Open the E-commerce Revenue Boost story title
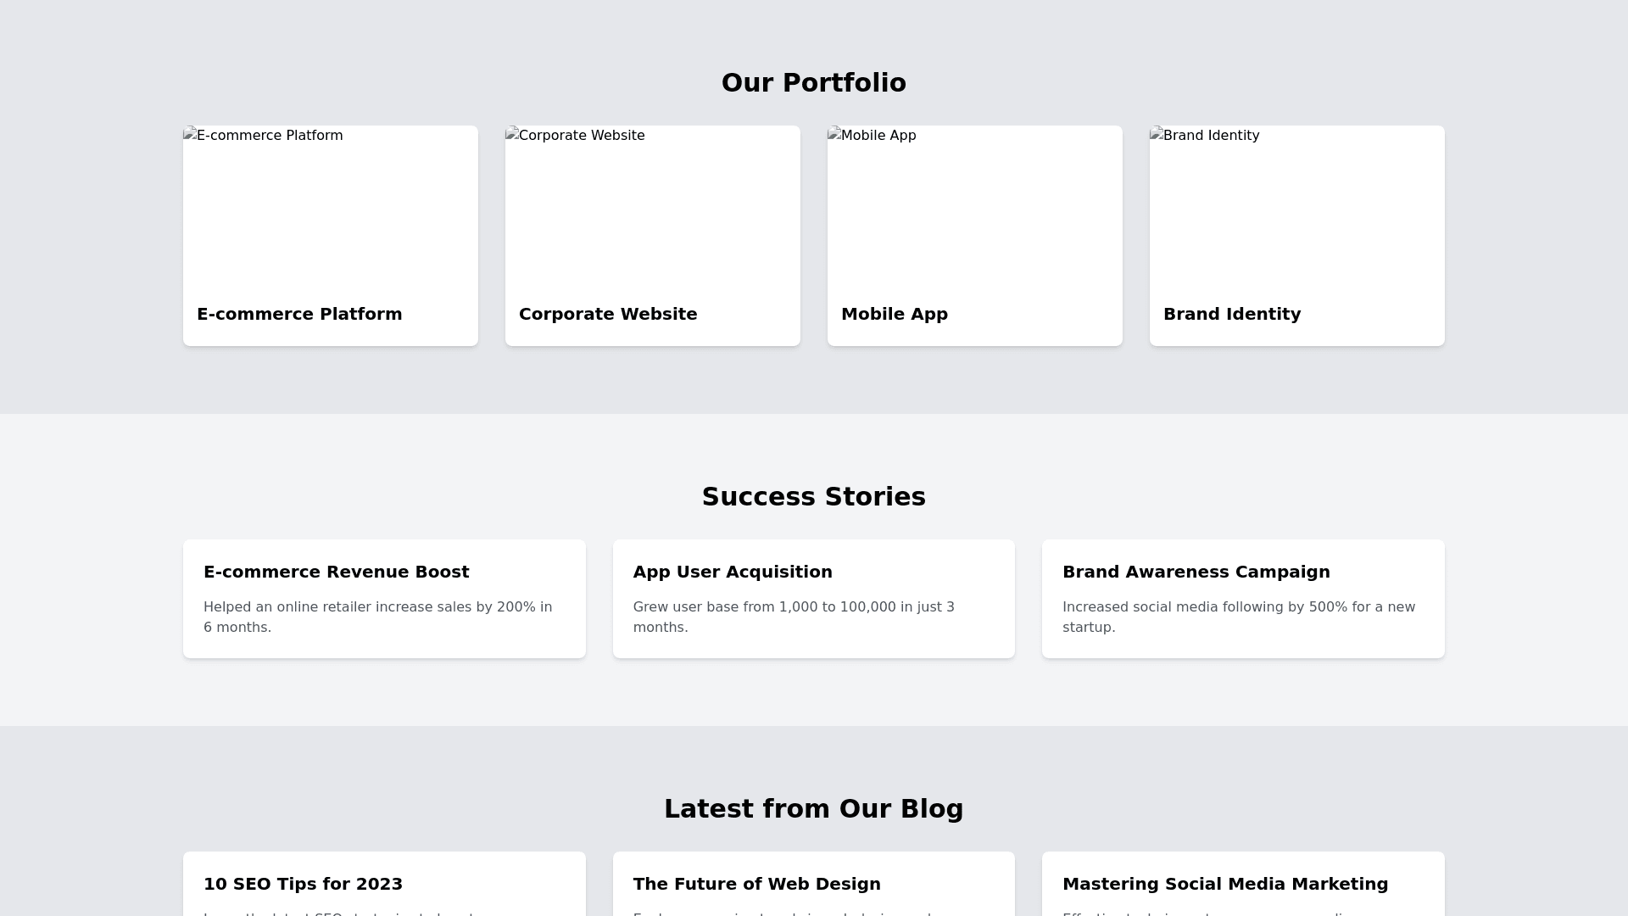This screenshot has height=916, width=1628. 337,572
